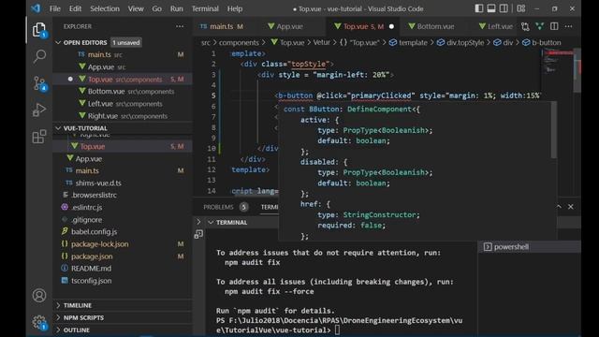Open Left.vue in open editors list
Image resolution: width=599 pixels, height=337 pixels.
(123, 104)
